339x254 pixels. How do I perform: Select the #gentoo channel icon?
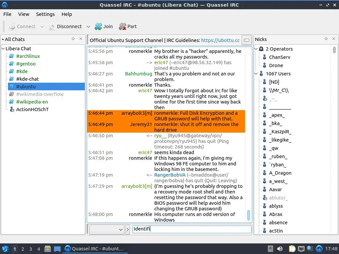pyautogui.click(x=12, y=64)
